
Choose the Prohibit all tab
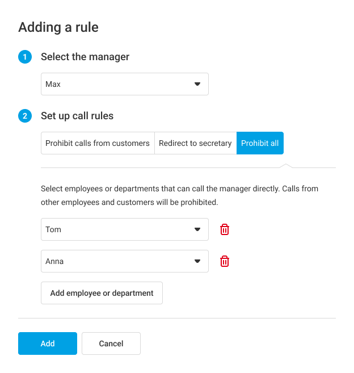260,143
